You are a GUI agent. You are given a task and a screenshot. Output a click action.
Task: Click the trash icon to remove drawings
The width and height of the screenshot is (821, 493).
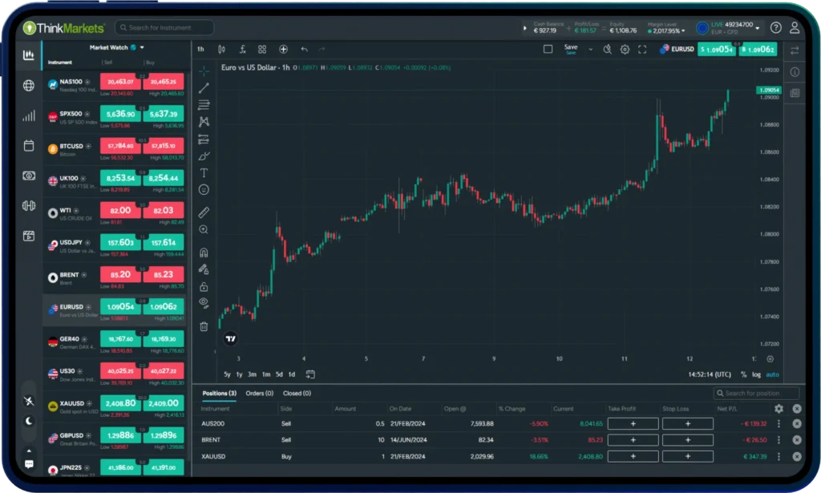pos(204,326)
